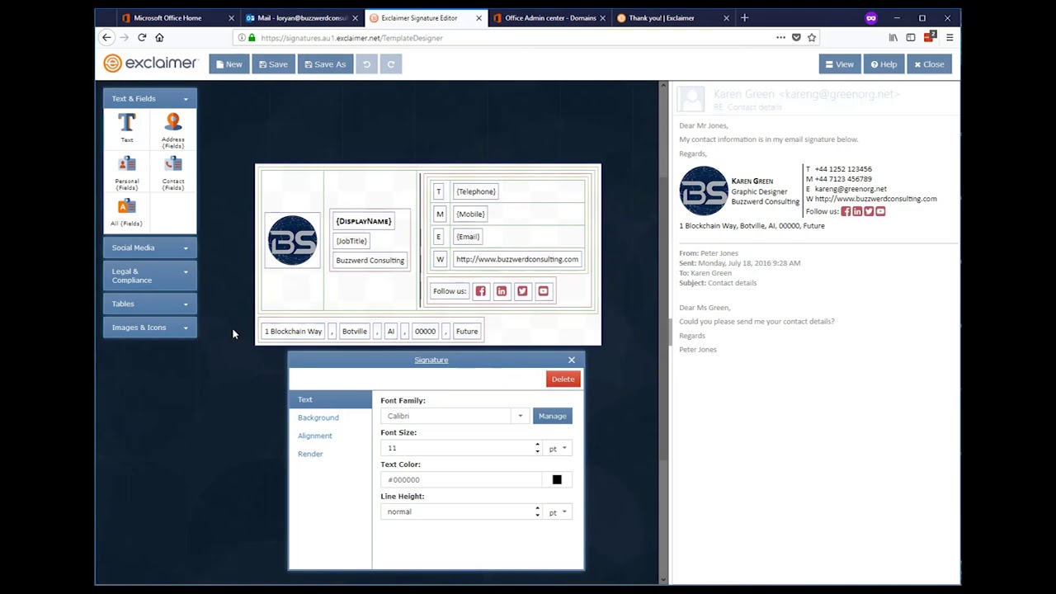Image resolution: width=1056 pixels, height=594 pixels.
Task: Click the View button
Action: click(840, 64)
